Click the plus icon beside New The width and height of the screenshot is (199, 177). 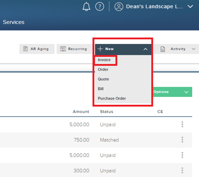point(100,49)
